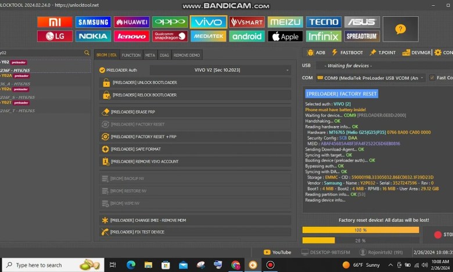Select the Infinix brand logo

[x=323, y=36]
